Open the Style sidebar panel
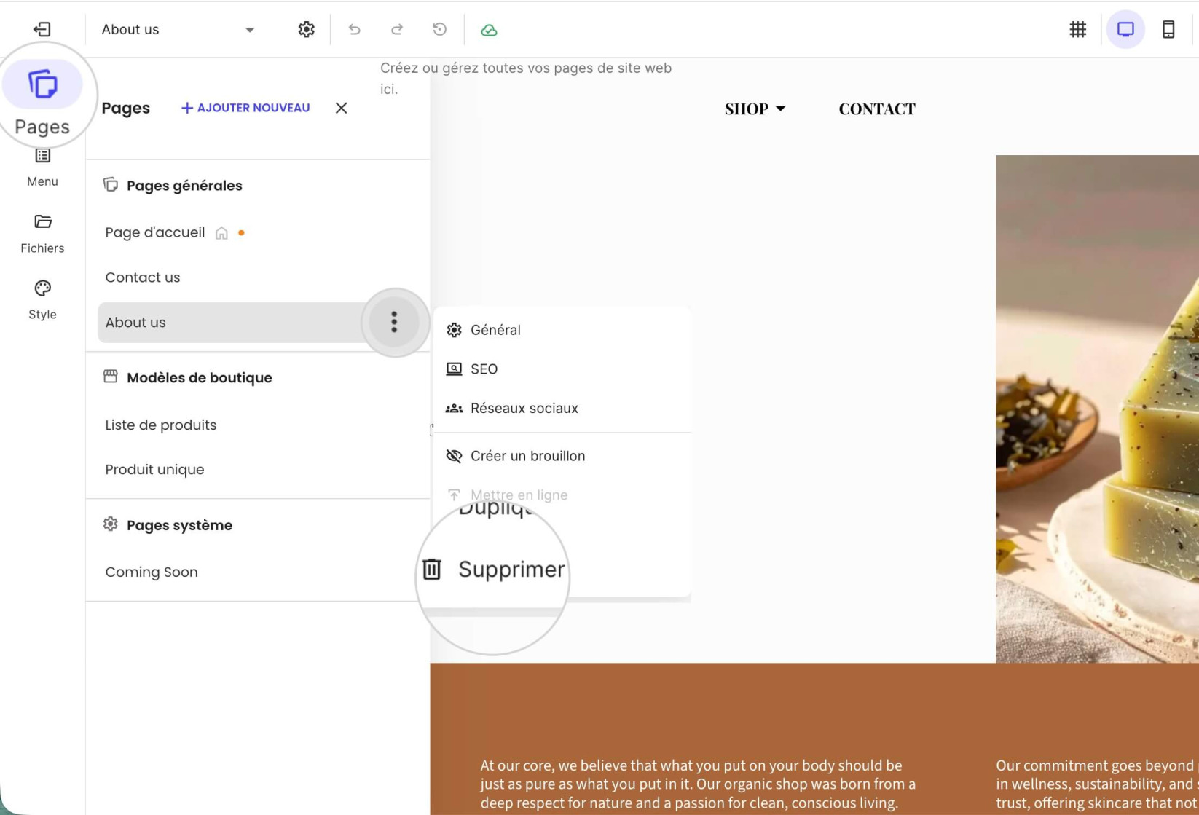Viewport: 1199px width, 815px height. 42,300
